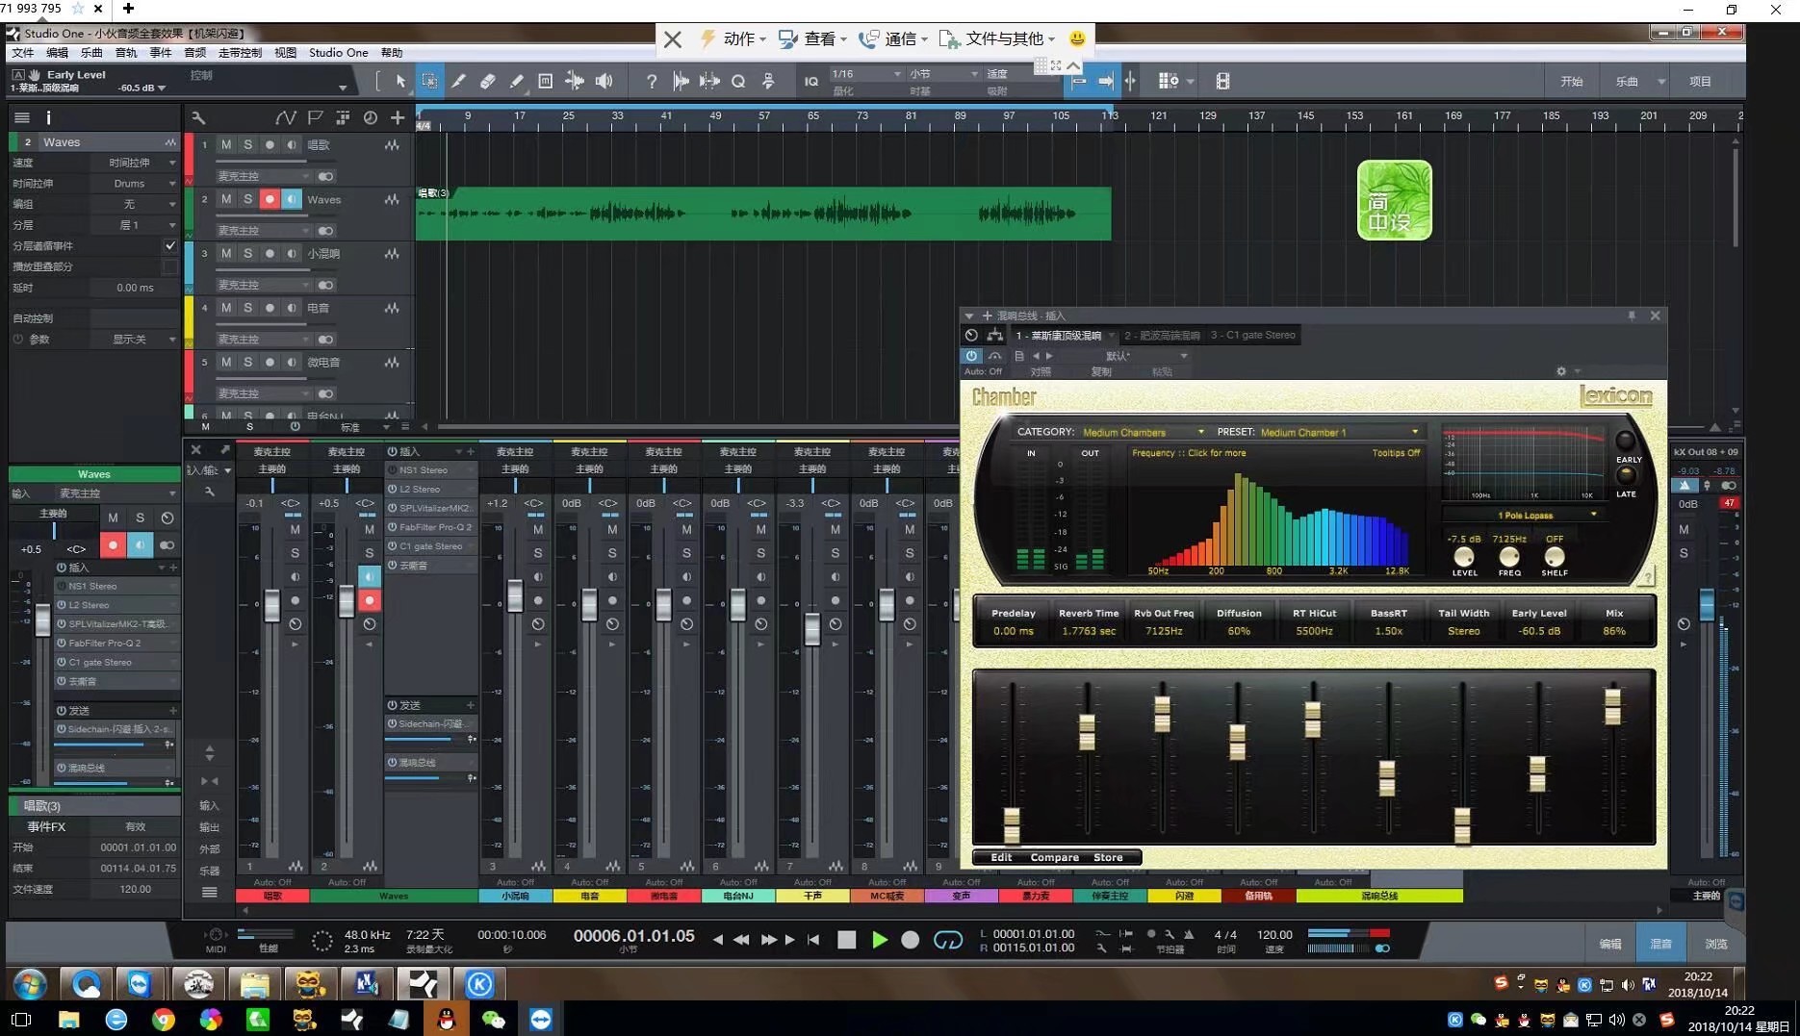Turn the LEVEL knob in Chamber
1800x1036 pixels.
coord(1464,557)
